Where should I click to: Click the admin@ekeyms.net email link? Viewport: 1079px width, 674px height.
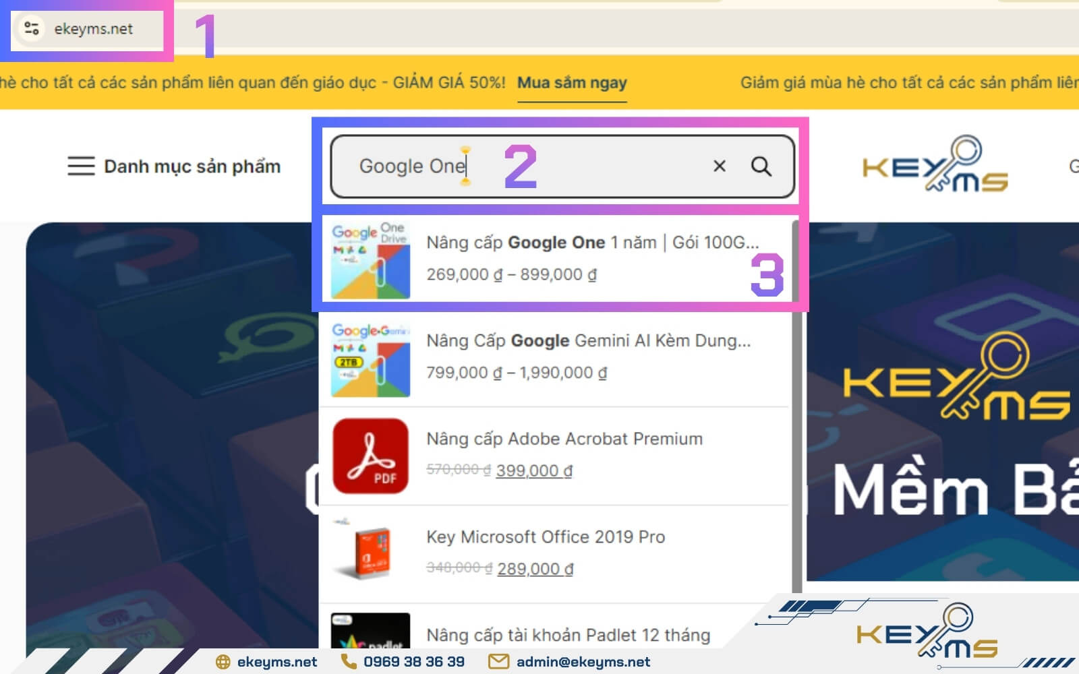click(x=583, y=661)
